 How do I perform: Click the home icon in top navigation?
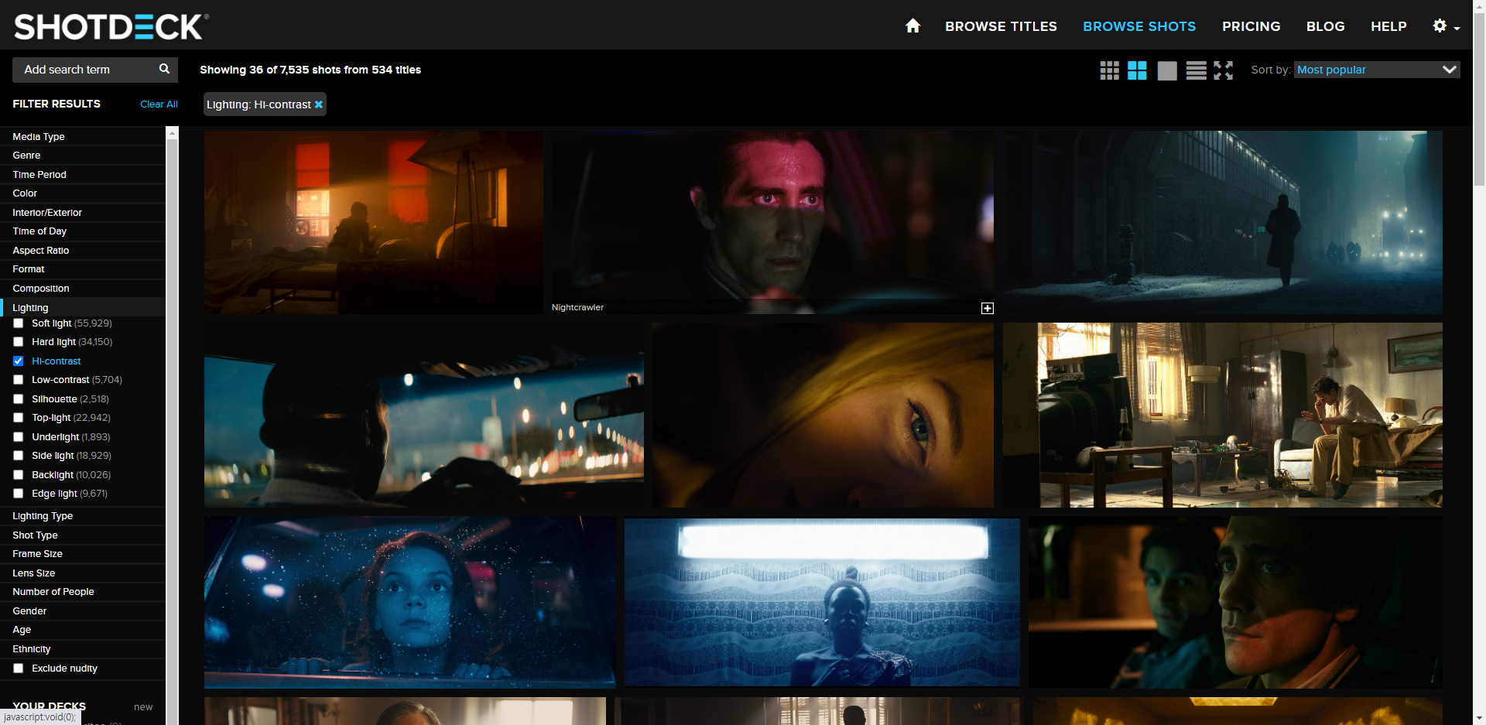912,26
